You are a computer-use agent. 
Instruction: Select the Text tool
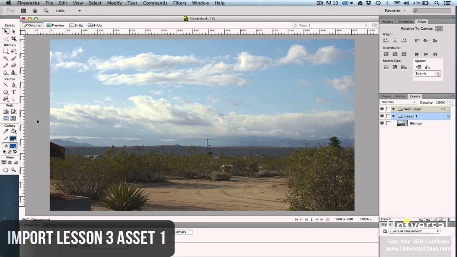(14, 92)
